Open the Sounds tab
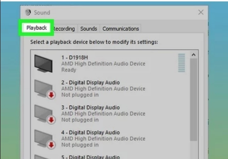Viewport: 228px width, 159px height. click(x=89, y=29)
